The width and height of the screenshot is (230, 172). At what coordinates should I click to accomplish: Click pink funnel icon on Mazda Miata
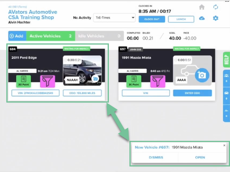click(x=158, y=81)
